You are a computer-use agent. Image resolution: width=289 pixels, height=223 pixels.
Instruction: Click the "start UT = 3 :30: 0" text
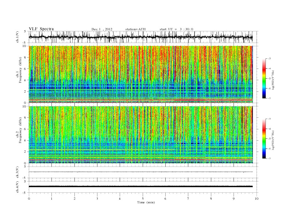[176, 29]
